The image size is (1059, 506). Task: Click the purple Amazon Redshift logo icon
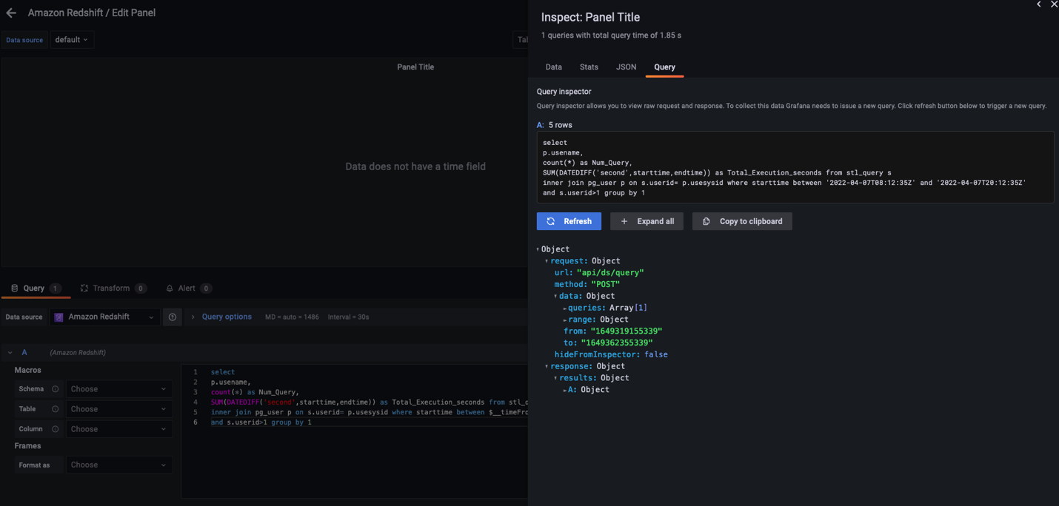(59, 317)
